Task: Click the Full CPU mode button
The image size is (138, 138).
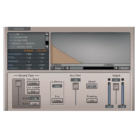Action: [x=19, y=29]
